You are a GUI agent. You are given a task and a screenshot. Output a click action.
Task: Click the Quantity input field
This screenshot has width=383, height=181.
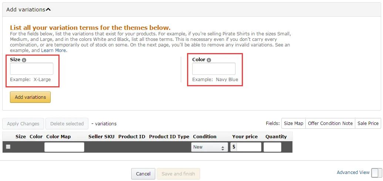coord(272,147)
